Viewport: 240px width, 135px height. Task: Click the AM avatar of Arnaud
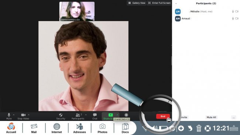pyautogui.click(x=178, y=18)
